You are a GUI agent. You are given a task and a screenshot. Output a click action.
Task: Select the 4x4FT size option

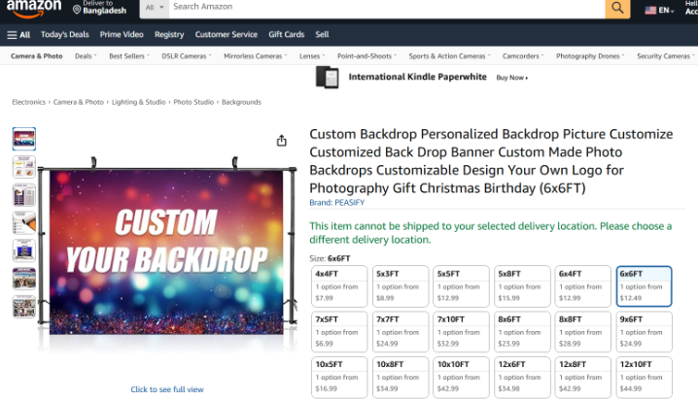pyautogui.click(x=338, y=286)
